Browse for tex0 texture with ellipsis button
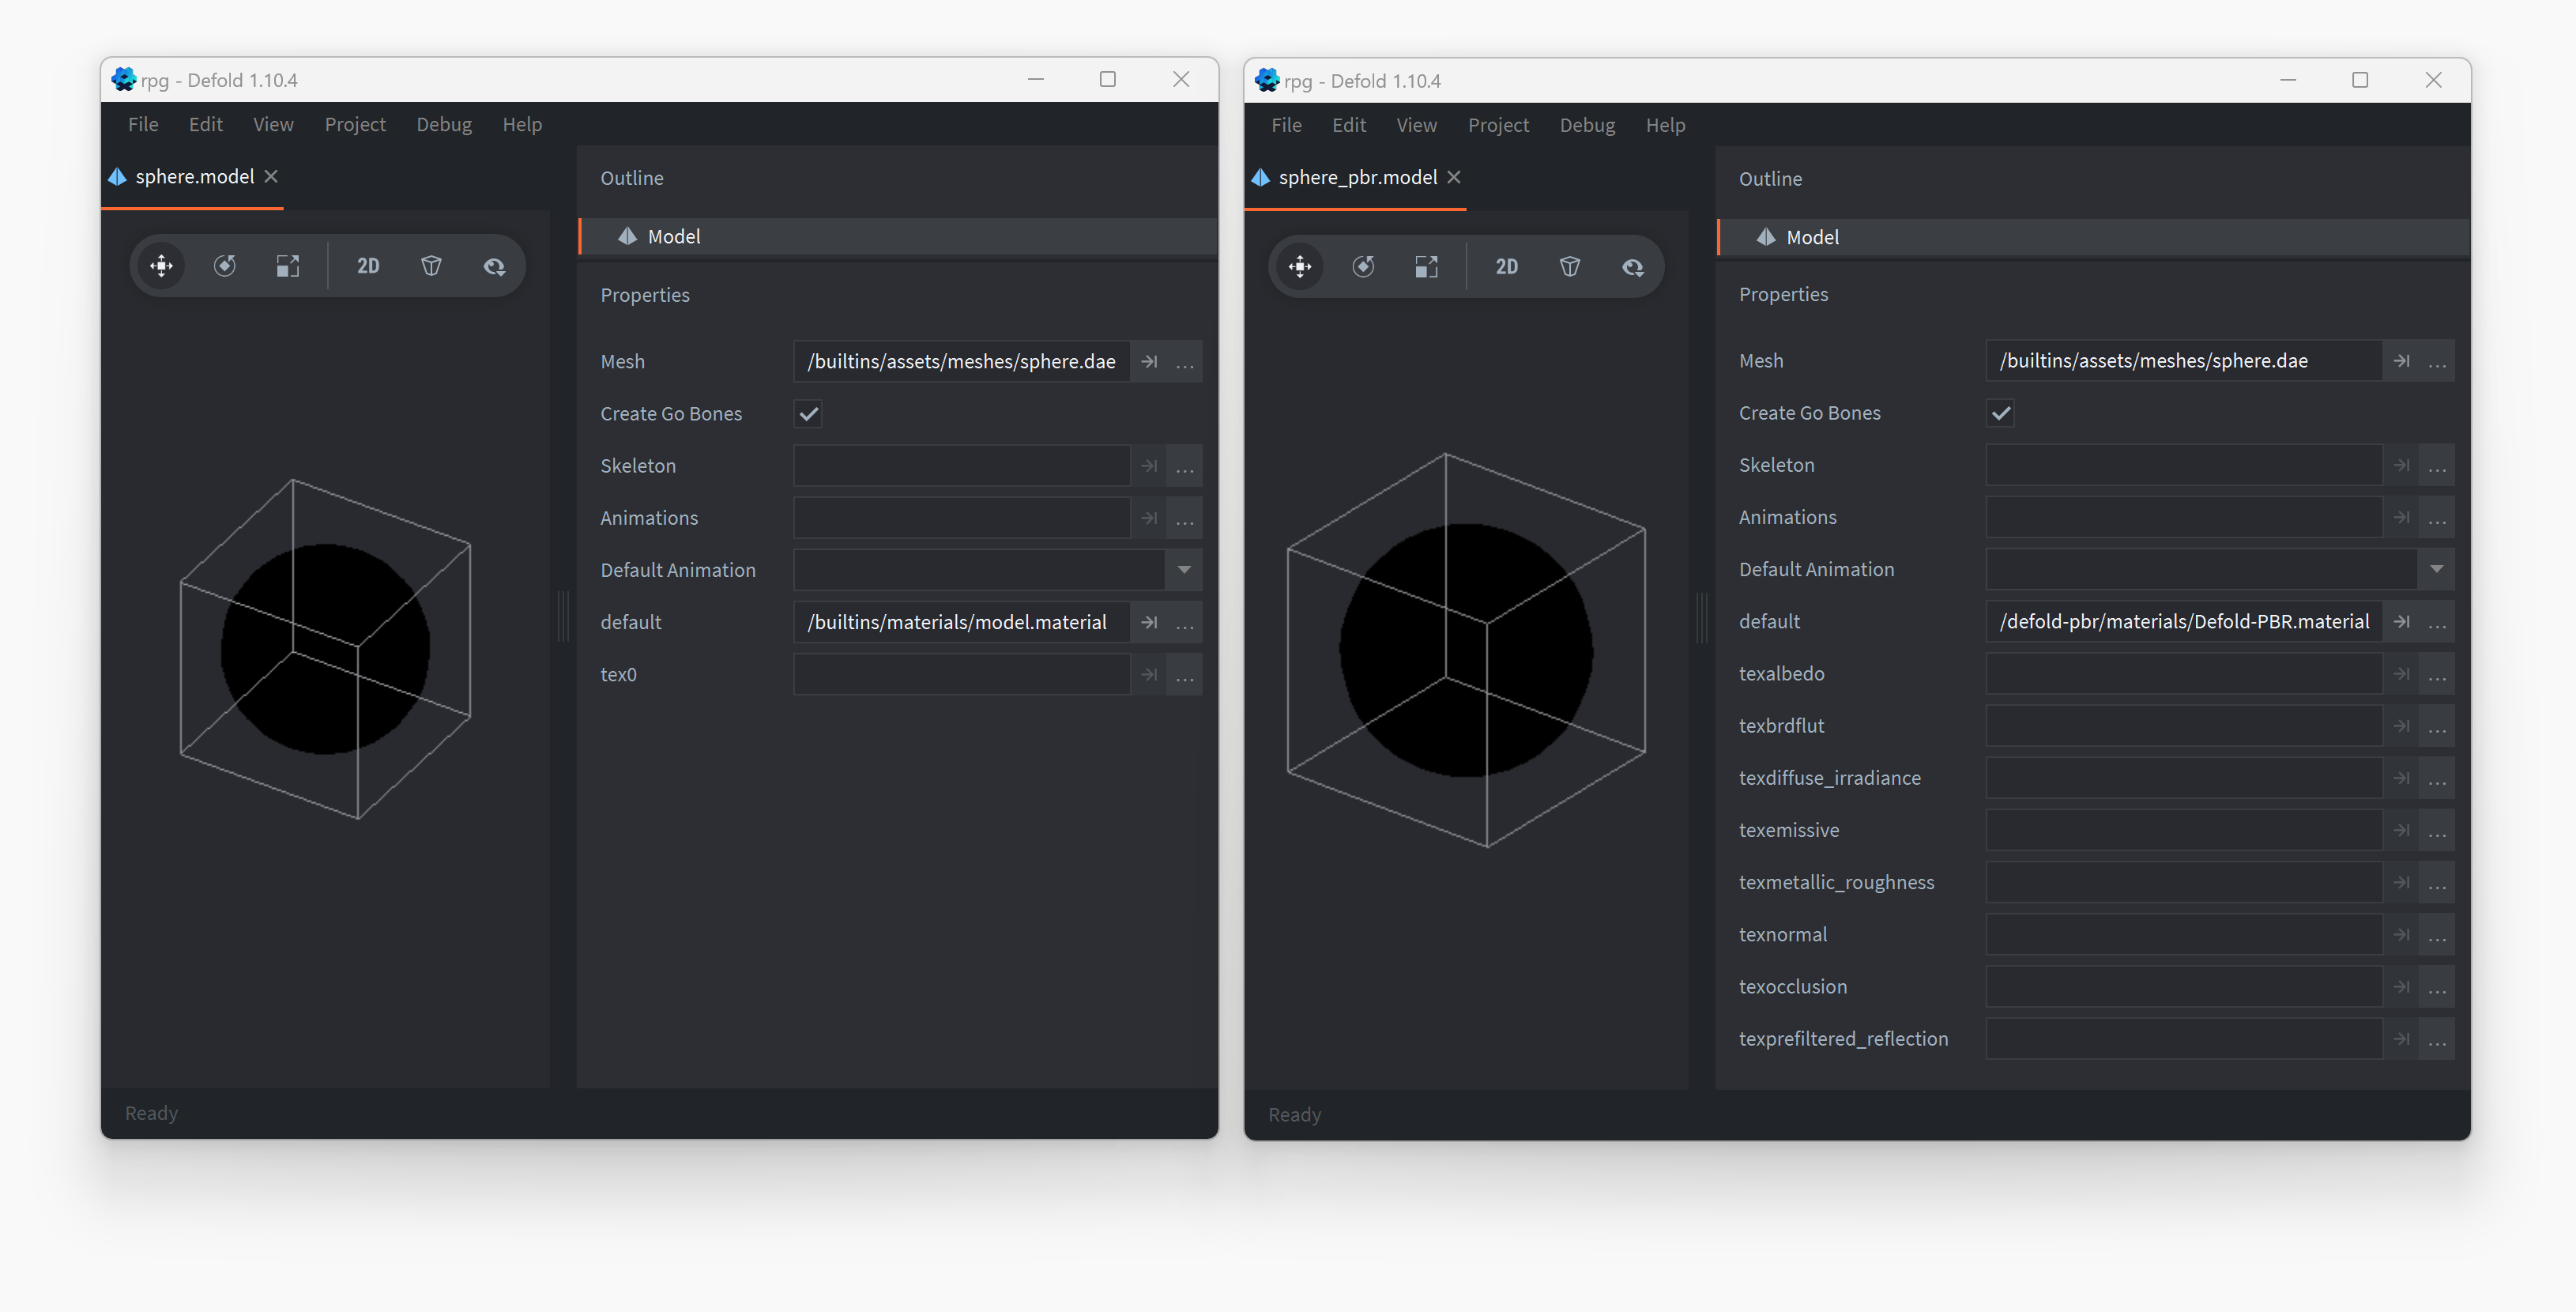This screenshot has width=2576, height=1312. coord(1185,675)
